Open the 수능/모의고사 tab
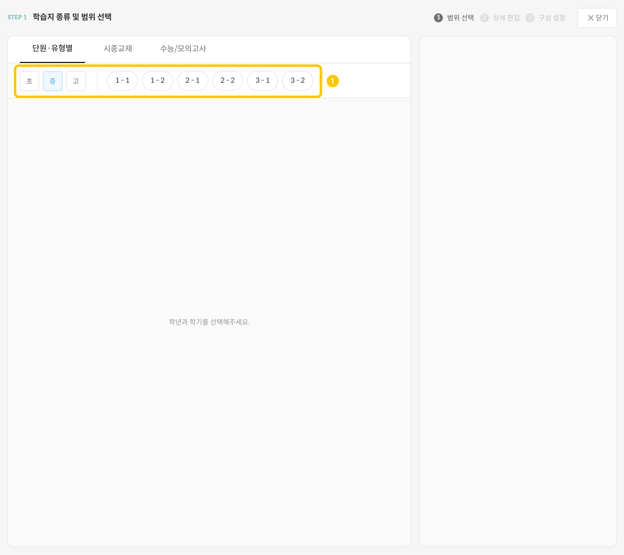 click(x=183, y=48)
